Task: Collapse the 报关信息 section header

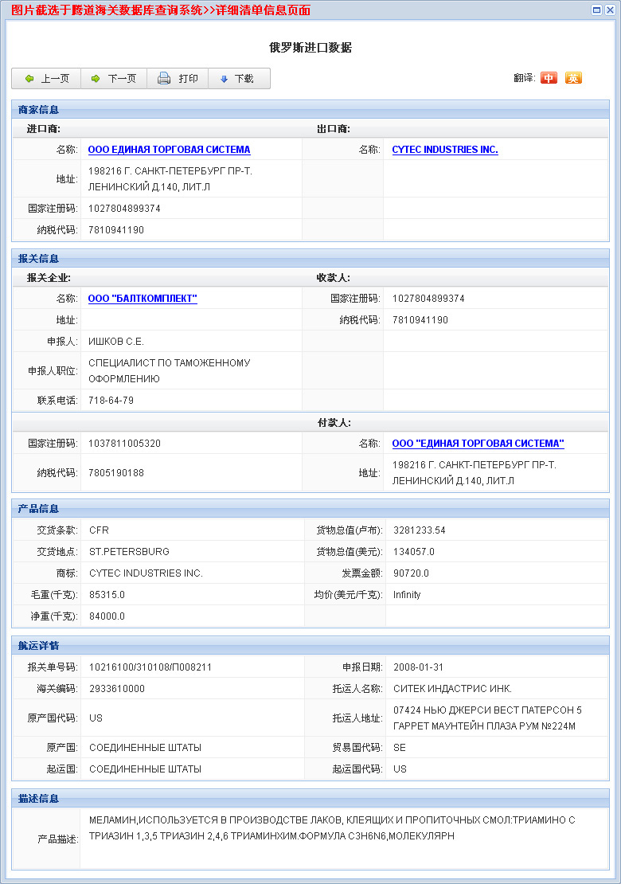Action: click(38, 259)
